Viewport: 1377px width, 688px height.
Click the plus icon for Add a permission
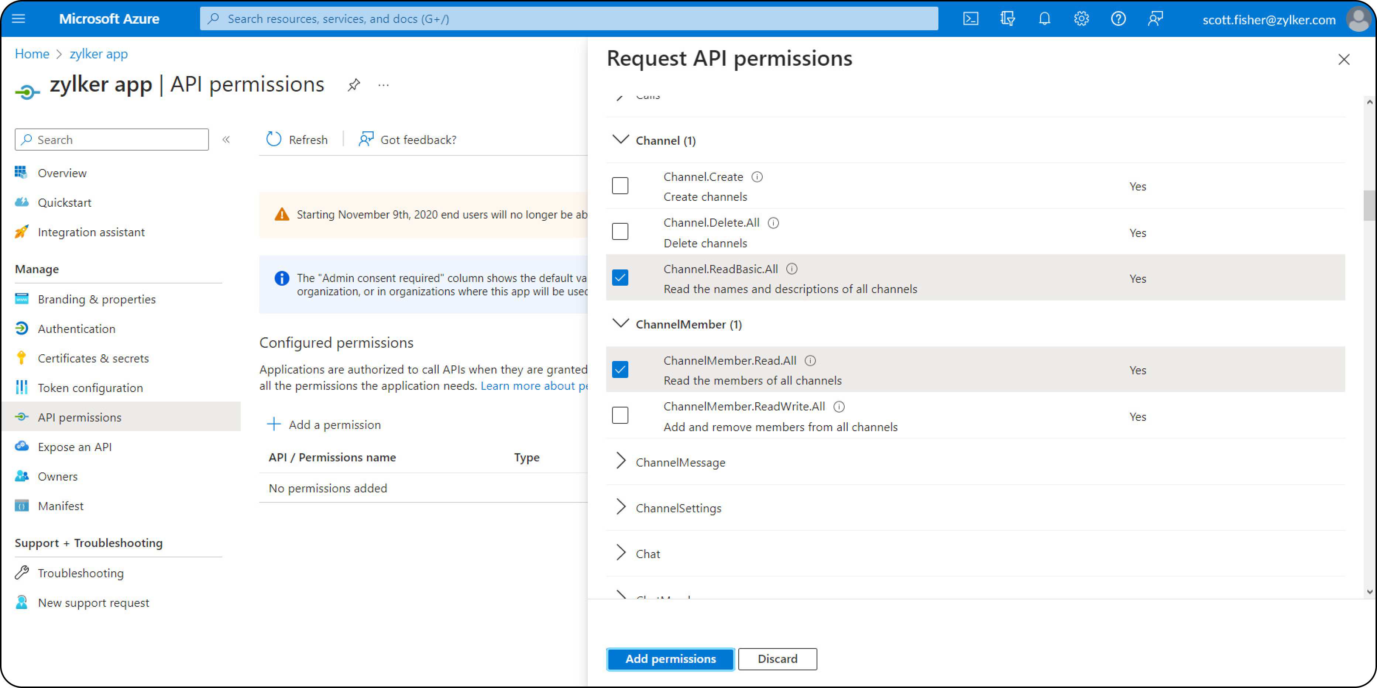click(274, 424)
